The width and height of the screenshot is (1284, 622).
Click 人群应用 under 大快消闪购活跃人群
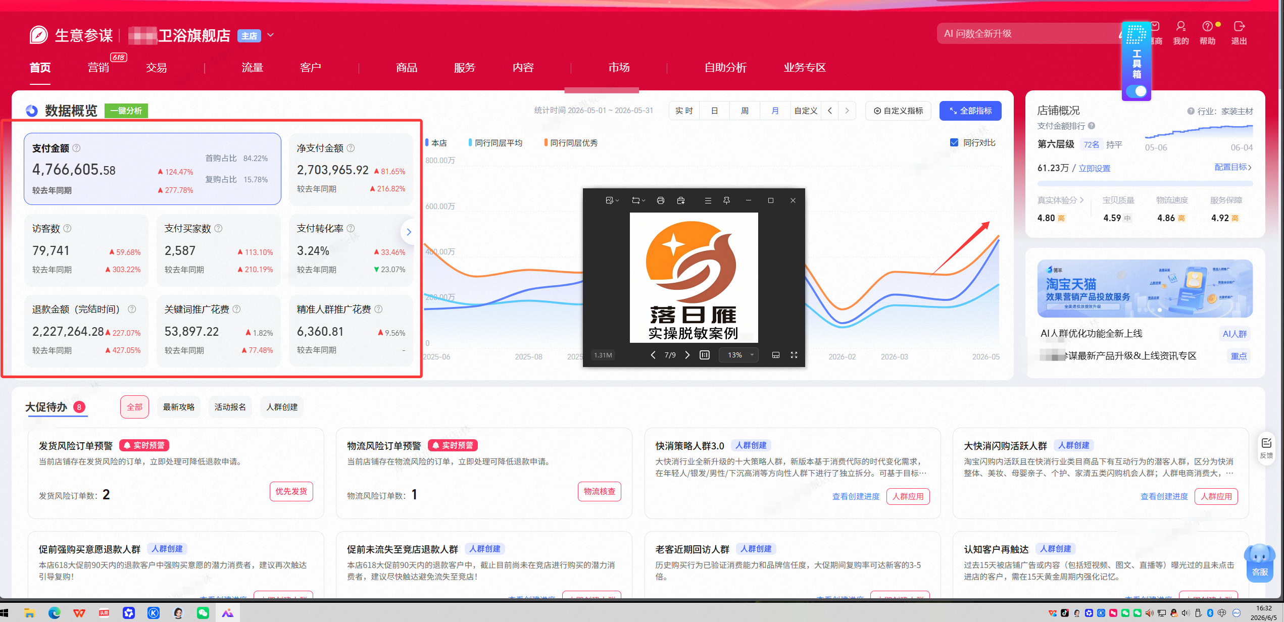pos(1216,496)
